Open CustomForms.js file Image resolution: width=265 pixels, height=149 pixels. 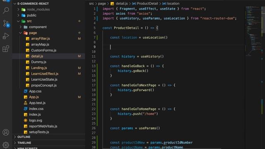[x=43, y=50]
